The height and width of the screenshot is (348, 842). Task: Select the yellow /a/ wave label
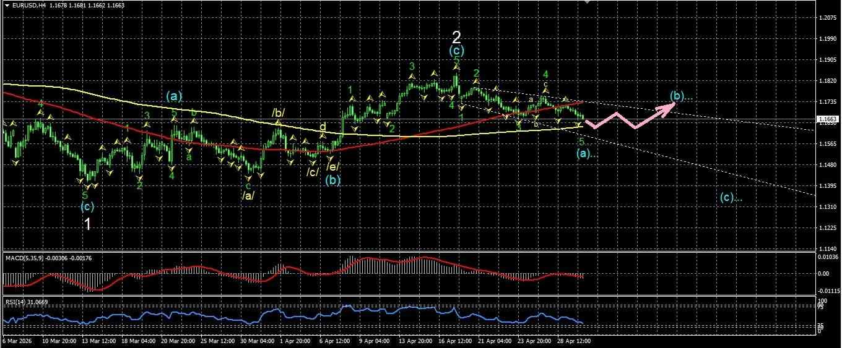click(248, 195)
